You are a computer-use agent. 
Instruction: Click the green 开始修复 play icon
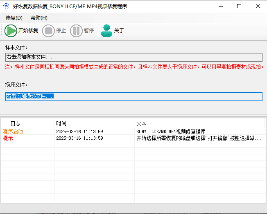point(11,31)
